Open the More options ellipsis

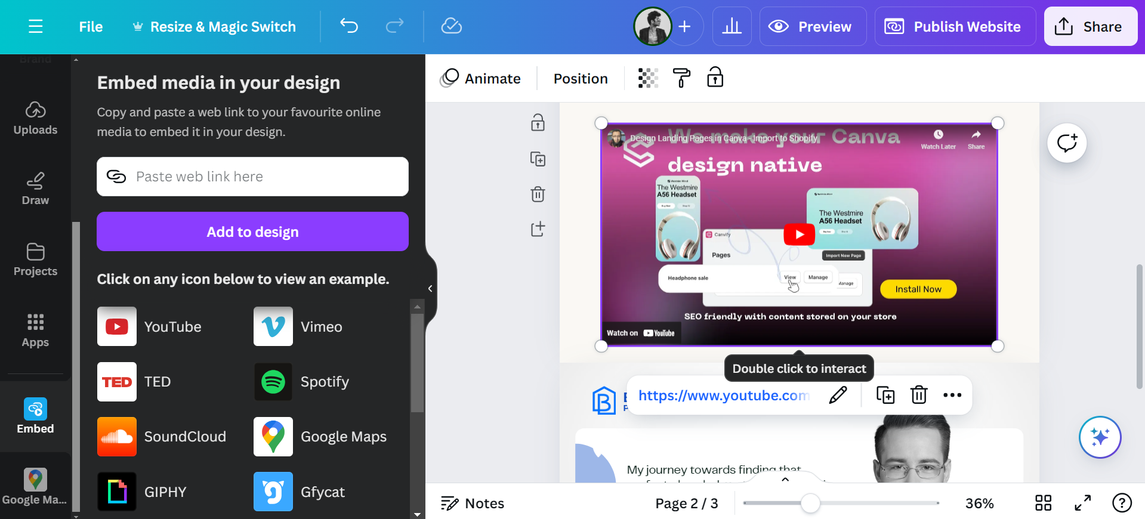[x=952, y=395]
